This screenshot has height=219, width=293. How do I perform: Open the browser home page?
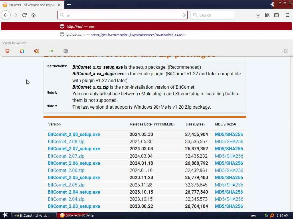33,15
